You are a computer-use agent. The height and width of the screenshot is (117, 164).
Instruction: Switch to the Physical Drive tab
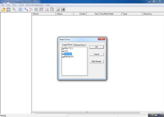pyautogui.click(x=80, y=45)
